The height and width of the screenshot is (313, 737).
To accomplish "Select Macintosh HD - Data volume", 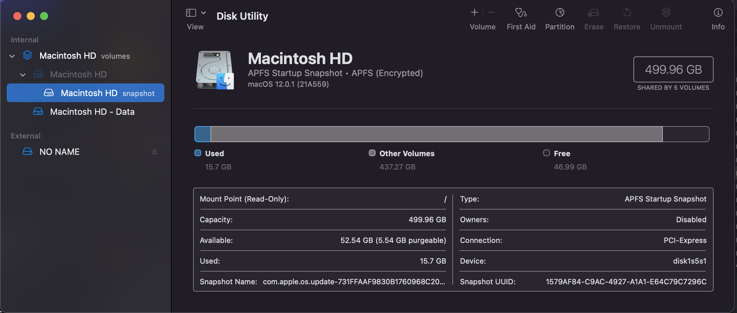I will click(x=92, y=112).
